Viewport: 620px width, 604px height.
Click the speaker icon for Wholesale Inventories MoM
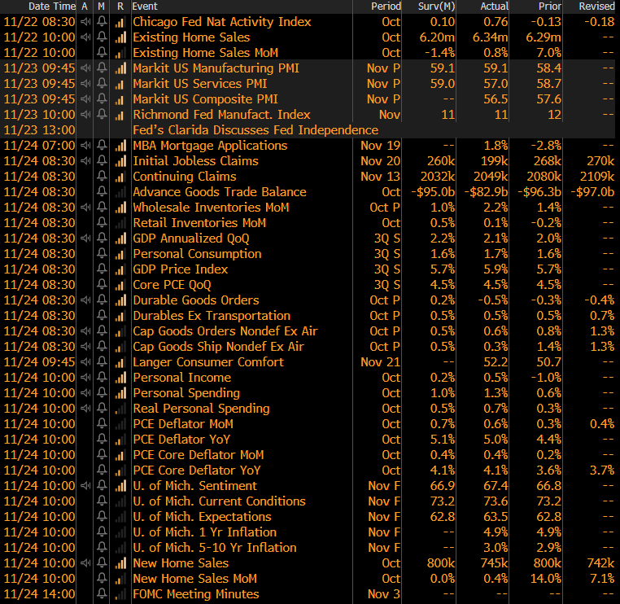click(x=85, y=208)
